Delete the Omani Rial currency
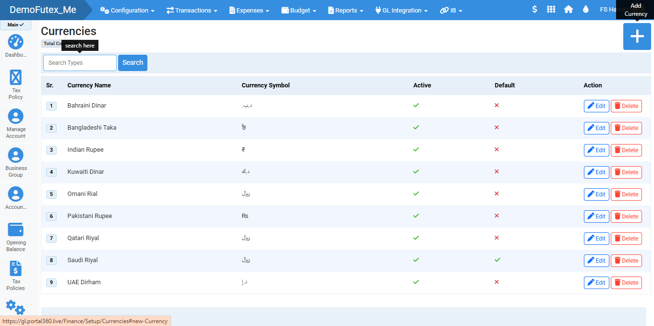The image size is (654, 326). click(626, 194)
